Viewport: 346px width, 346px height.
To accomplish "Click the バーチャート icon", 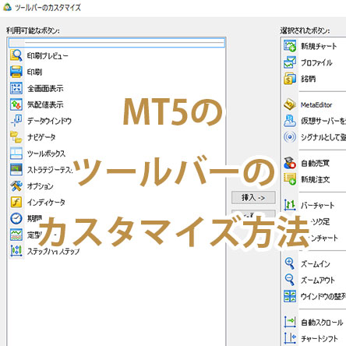I will pos(290,205).
